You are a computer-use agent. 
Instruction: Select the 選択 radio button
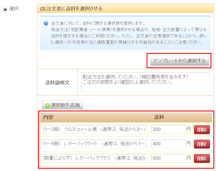5,9
